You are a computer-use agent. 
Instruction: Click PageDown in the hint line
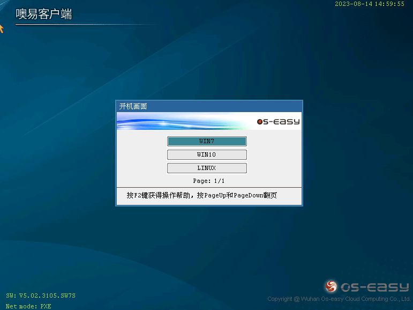coord(250,196)
